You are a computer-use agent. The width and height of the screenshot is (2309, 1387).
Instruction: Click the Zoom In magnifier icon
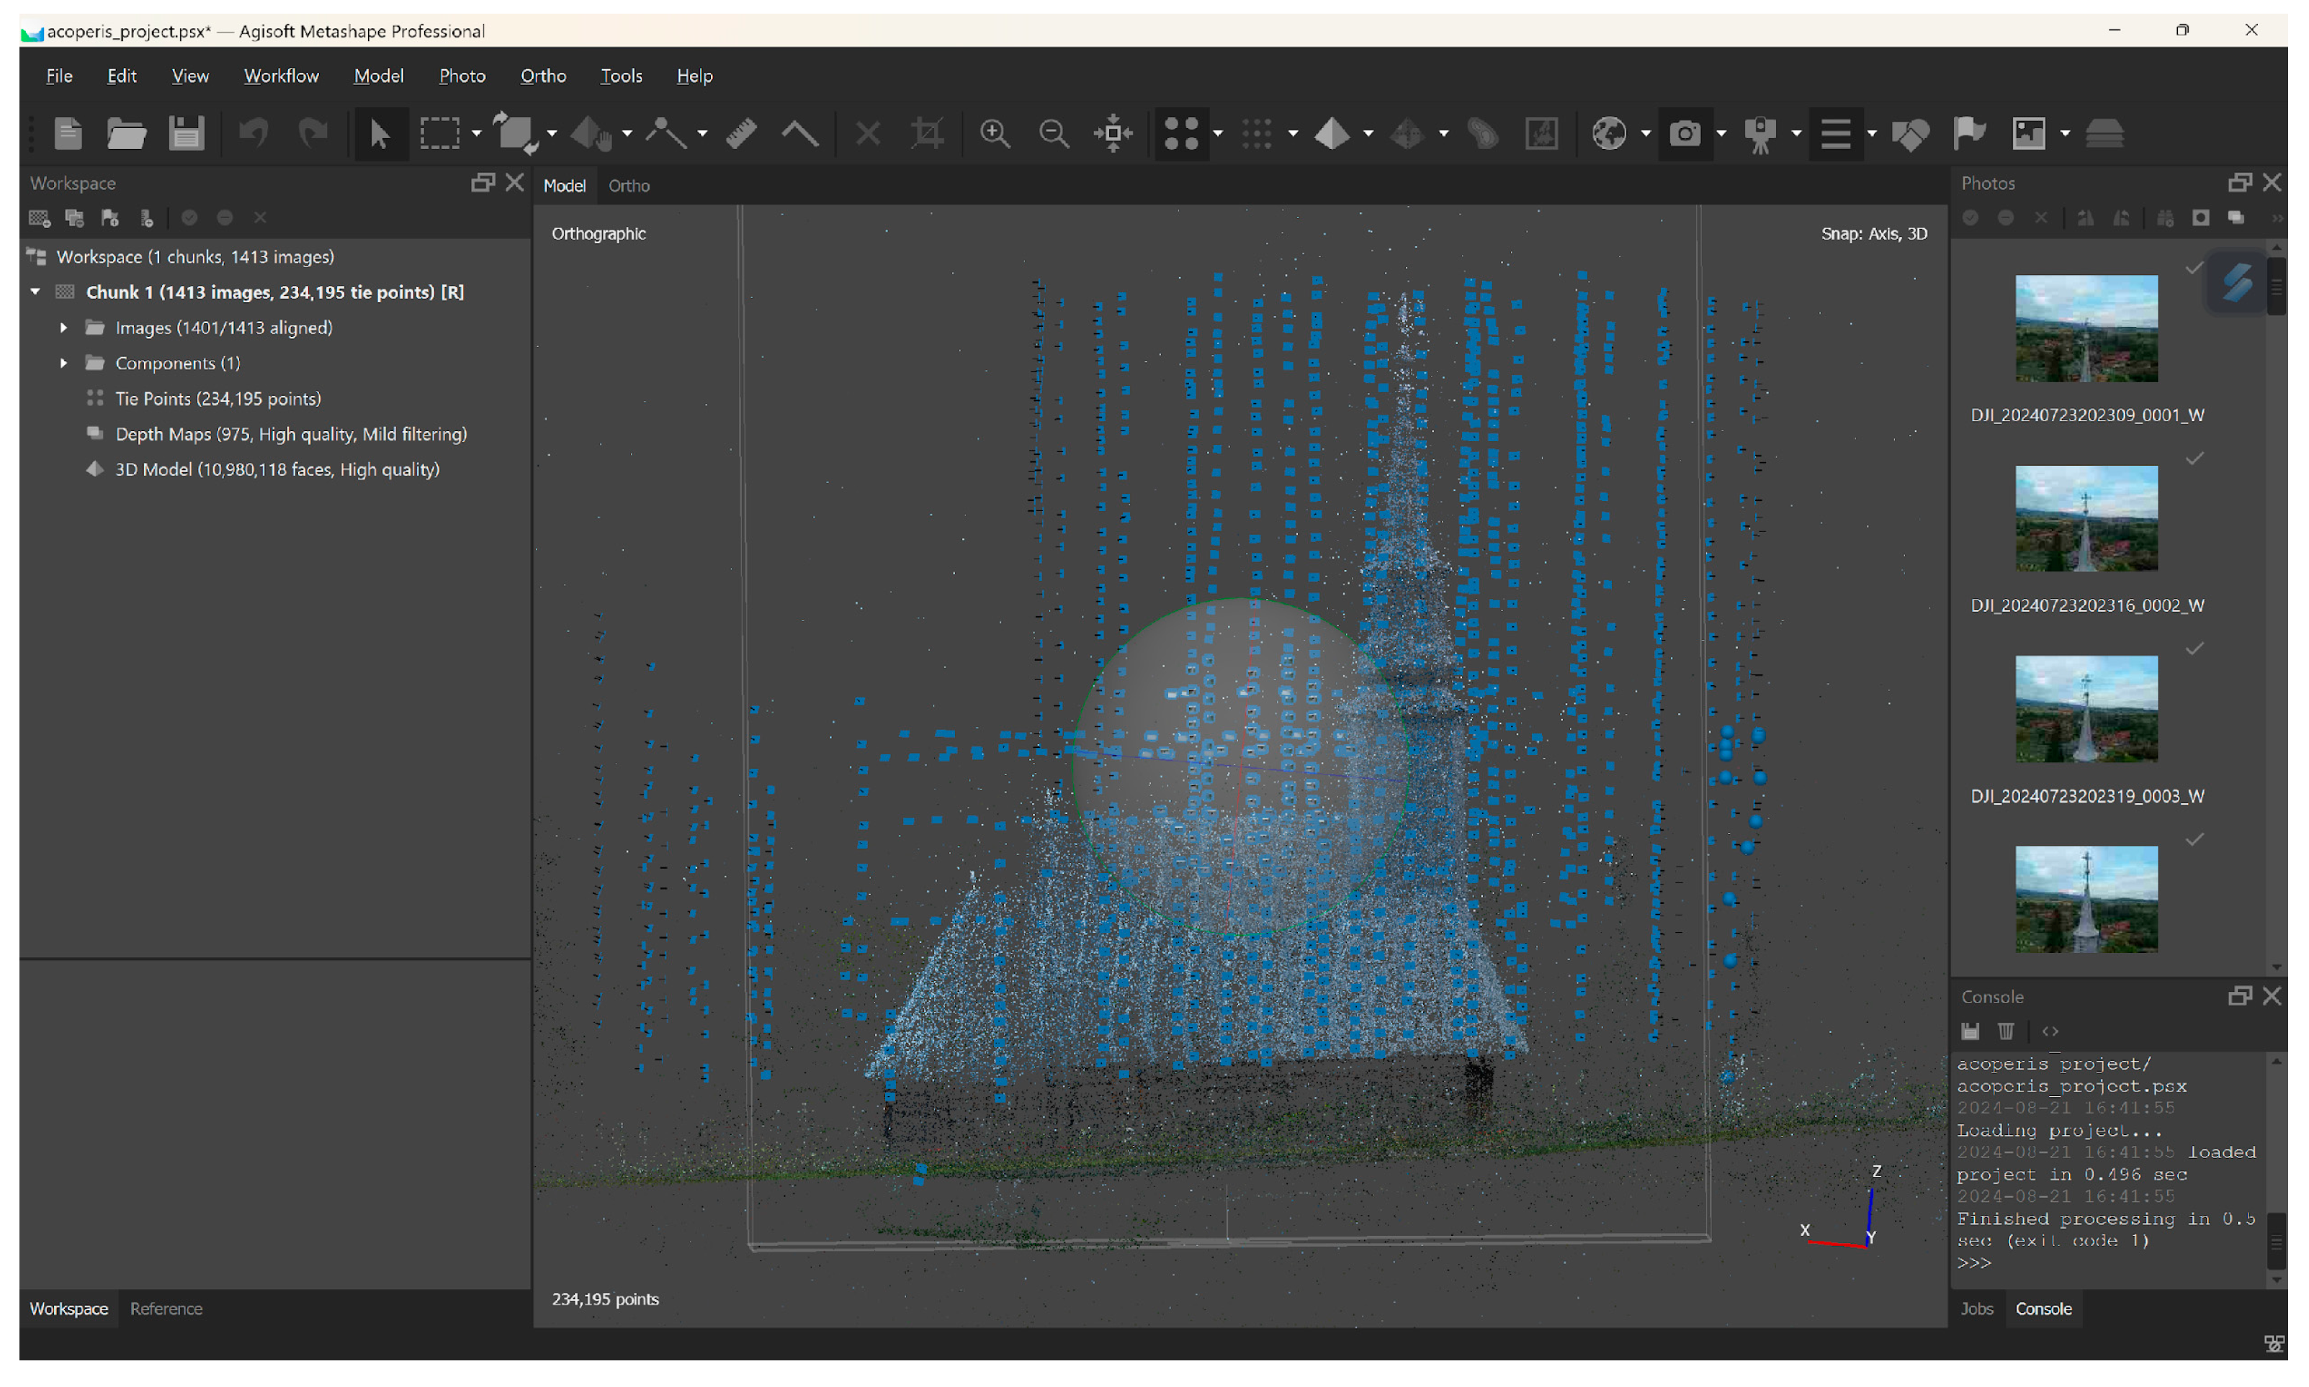(994, 134)
